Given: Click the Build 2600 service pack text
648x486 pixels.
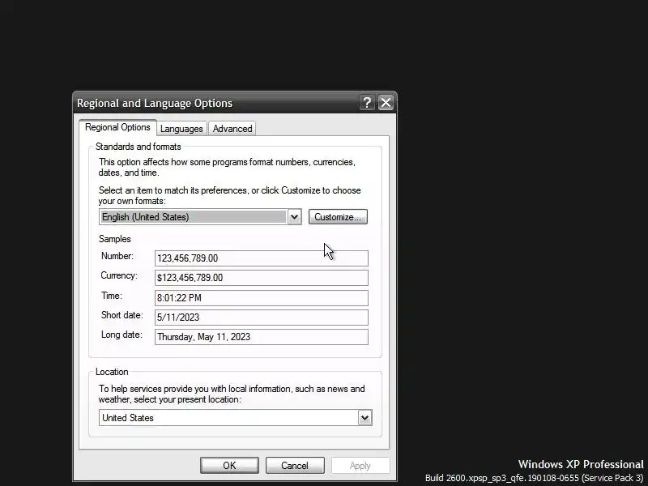Looking at the screenshot, I should click(x=535, y=478).
